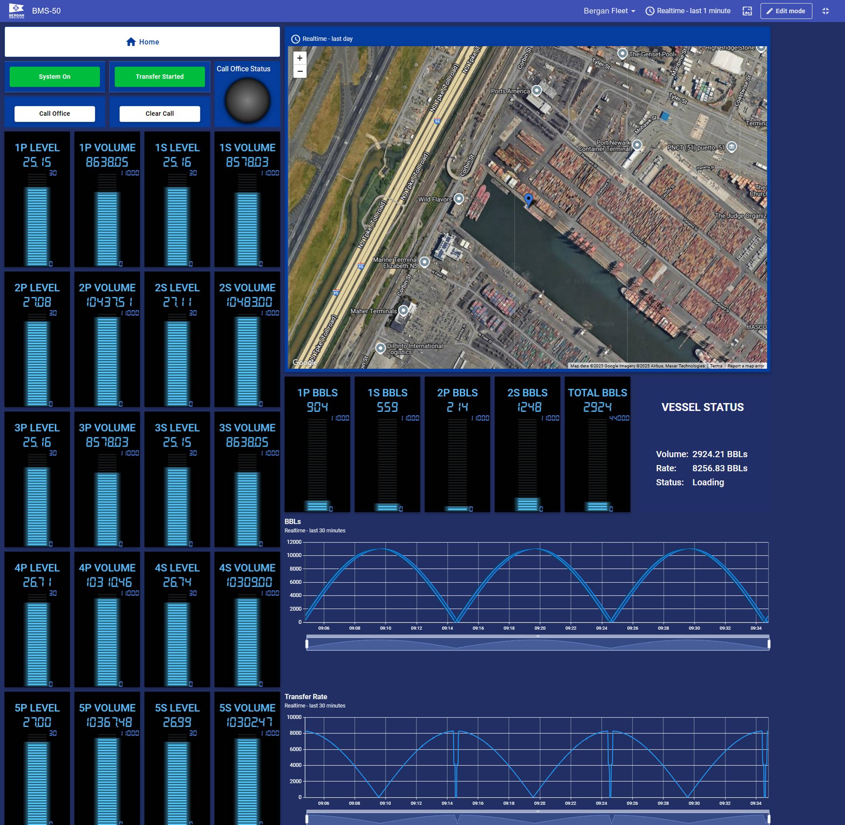Open the Bergan Fleet dropdown

point(609,11)
